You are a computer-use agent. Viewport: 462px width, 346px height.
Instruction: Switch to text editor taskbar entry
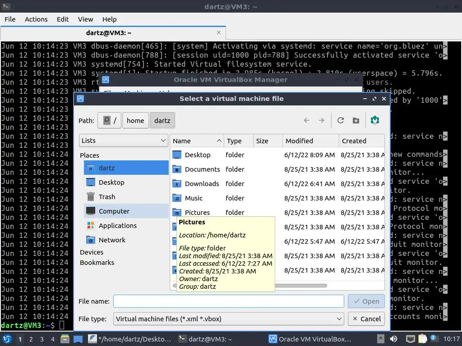click(x=129, y=339)
